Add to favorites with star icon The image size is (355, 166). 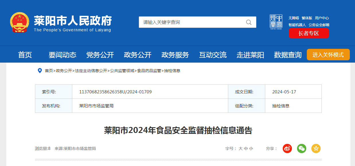(x=316, y=148)
